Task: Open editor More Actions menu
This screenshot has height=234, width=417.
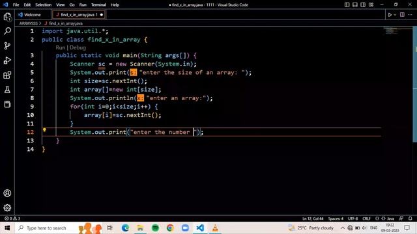Action: click(410, 15)
